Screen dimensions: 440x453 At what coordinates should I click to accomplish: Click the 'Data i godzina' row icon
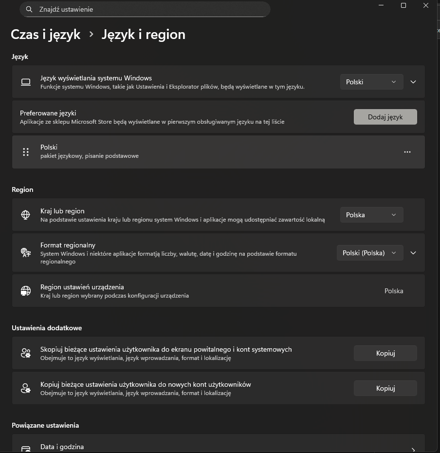[x=26, y=449]
